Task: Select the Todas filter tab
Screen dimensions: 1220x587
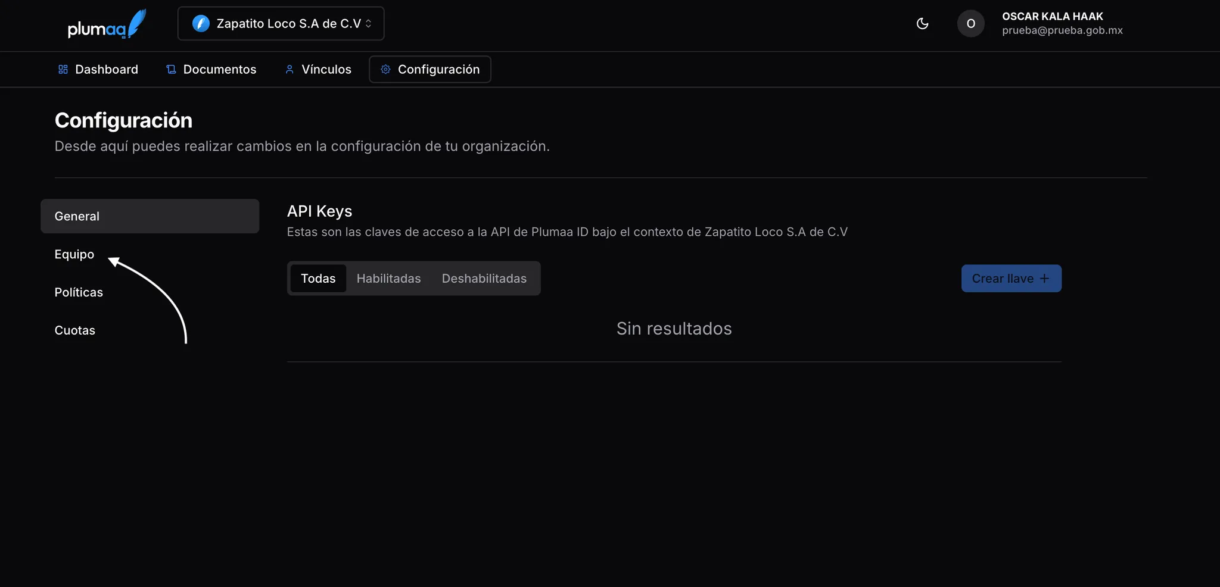Action: pos(318,279)
